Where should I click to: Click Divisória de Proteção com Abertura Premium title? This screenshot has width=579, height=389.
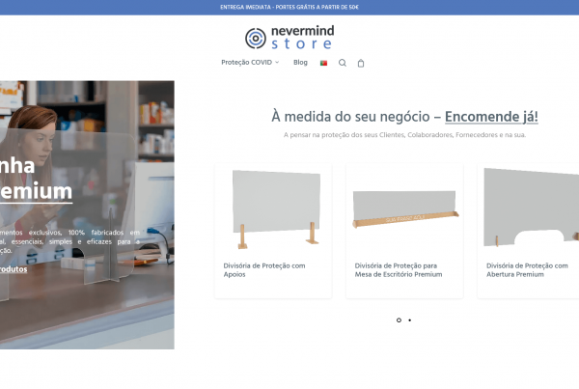526,269
